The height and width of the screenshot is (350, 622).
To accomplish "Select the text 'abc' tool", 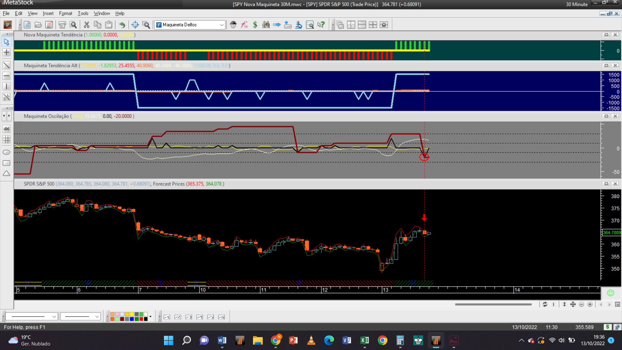I will click(6, 129).
